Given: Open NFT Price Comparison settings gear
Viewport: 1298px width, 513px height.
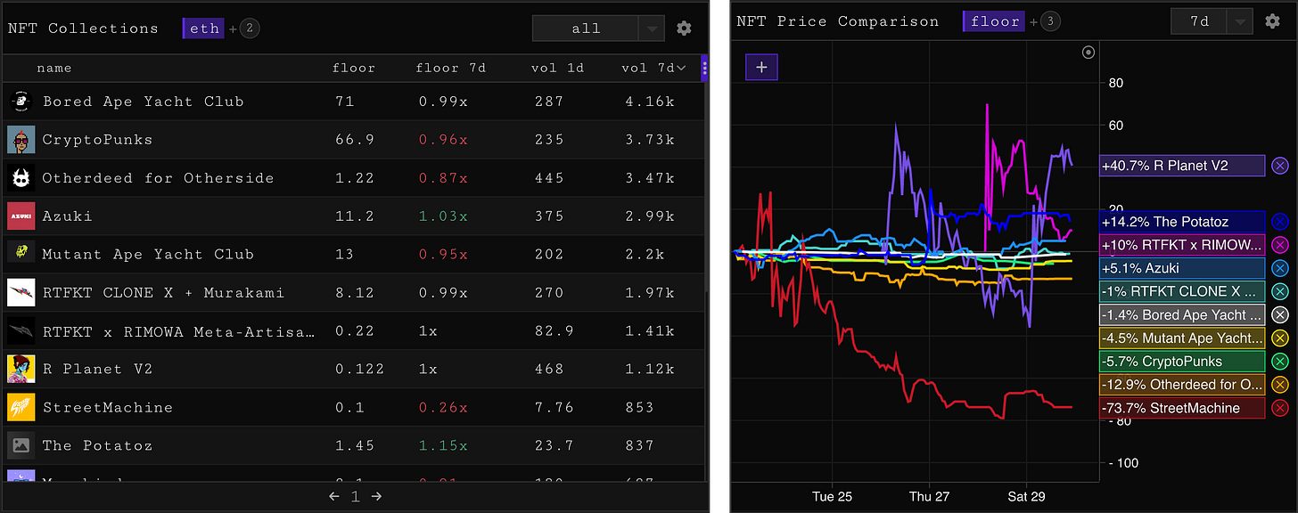Looking at the screenshot, I should coord(1273,21).
